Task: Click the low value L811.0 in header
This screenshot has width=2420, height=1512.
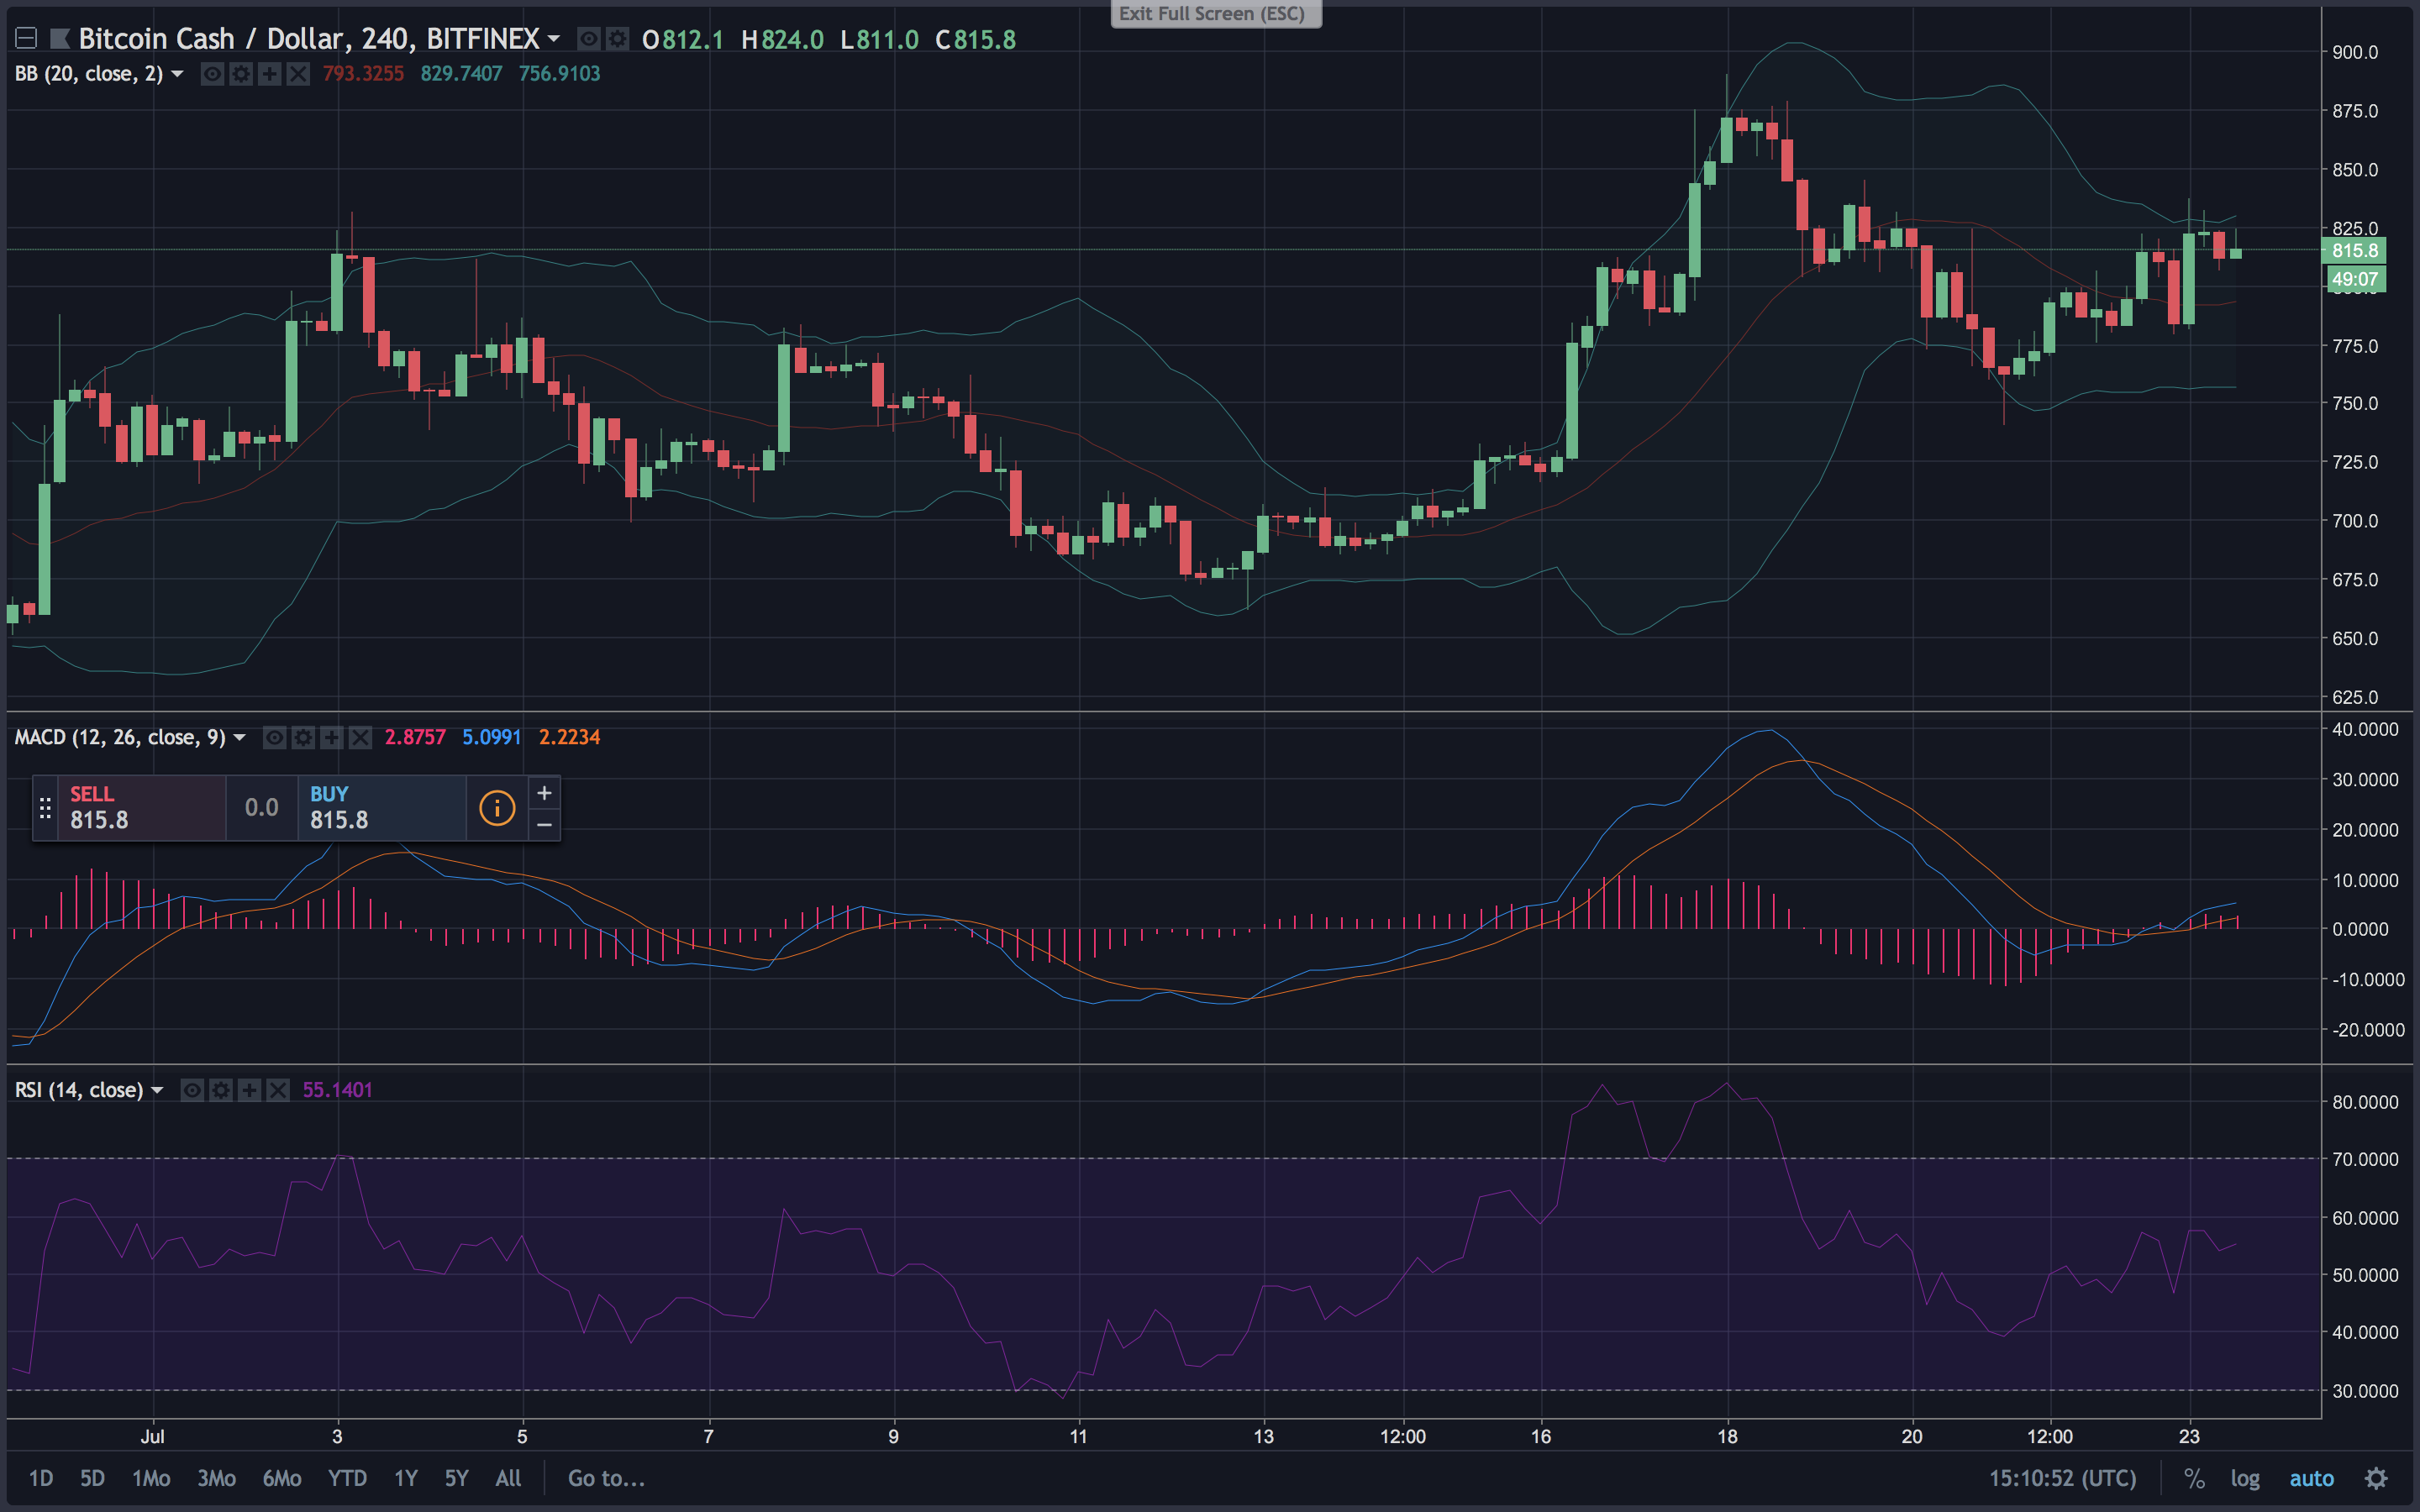Action: tap(879, 39)
